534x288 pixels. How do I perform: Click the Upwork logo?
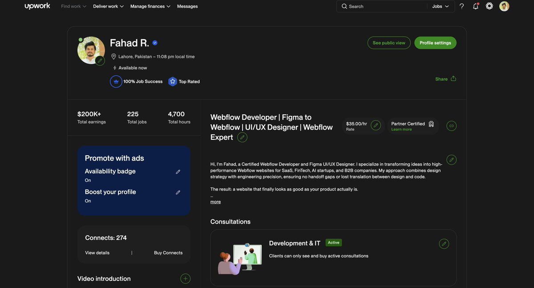click(37, 6)
